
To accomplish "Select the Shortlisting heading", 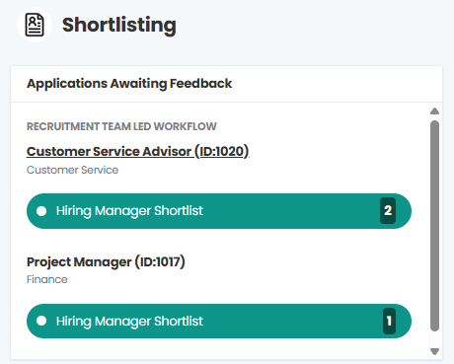I will (x=119, y=25).
